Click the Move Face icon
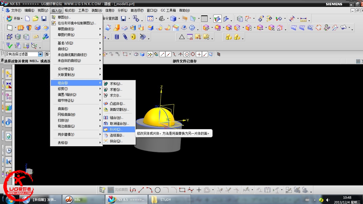Image resolution: width=363 pixels, height=204 pixels. 206,28
